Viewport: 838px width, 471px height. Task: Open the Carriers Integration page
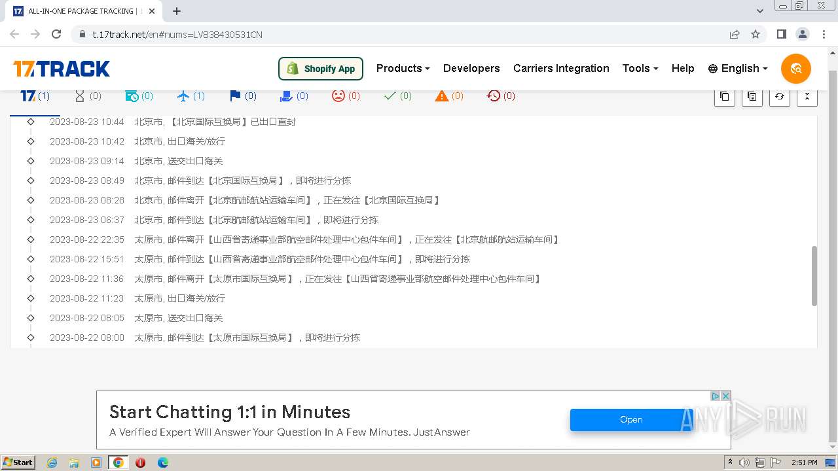click(x=561, y=68)
